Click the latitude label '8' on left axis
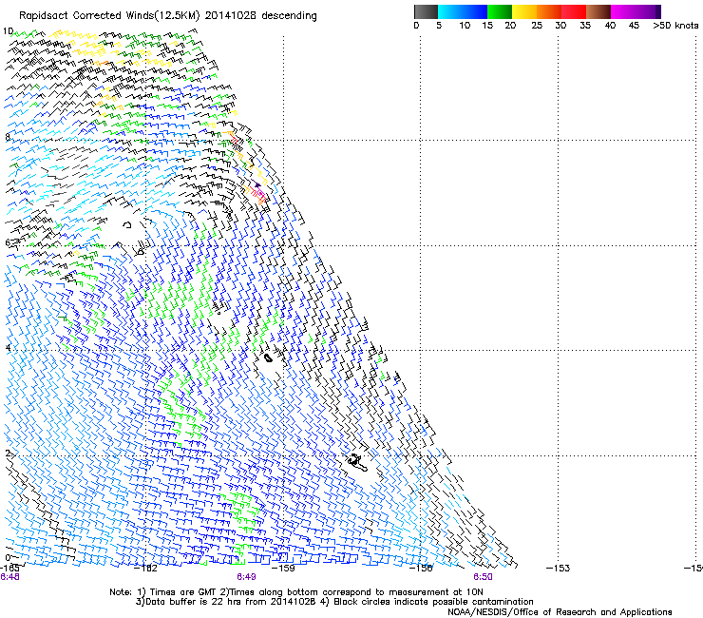The height and width of the screenshot is (618, 703). (8, 137)
